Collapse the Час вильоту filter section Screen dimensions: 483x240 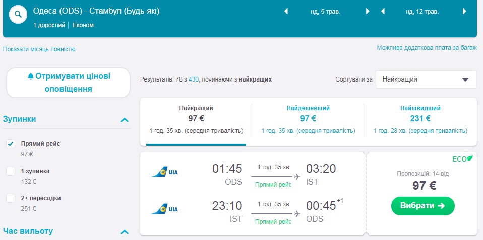pos(125,232)
